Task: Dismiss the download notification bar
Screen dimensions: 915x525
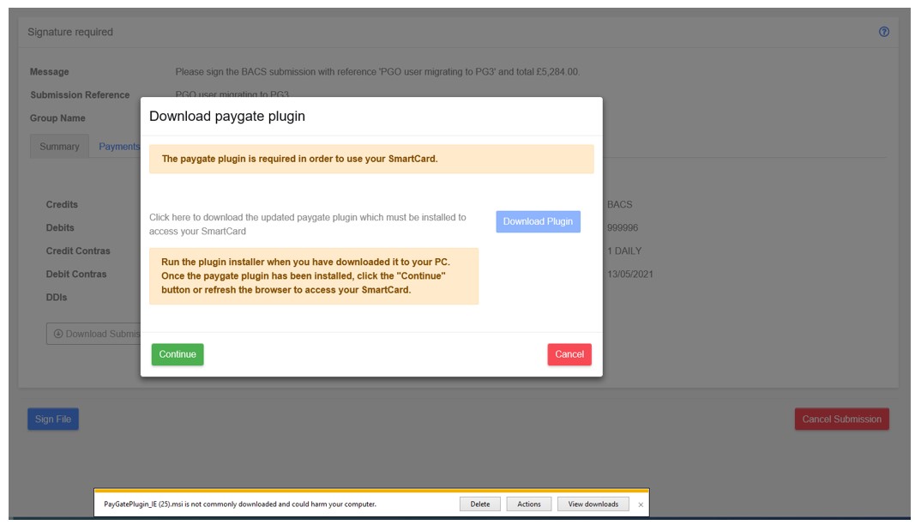Action: pyautogui.click(x=640, y=504)
